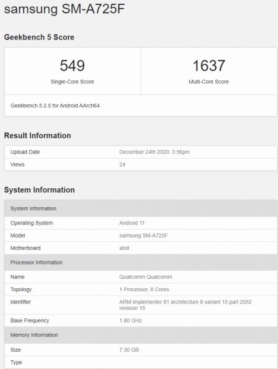Select the 1.80 GHz base frequency value

[x=131, y=320]
